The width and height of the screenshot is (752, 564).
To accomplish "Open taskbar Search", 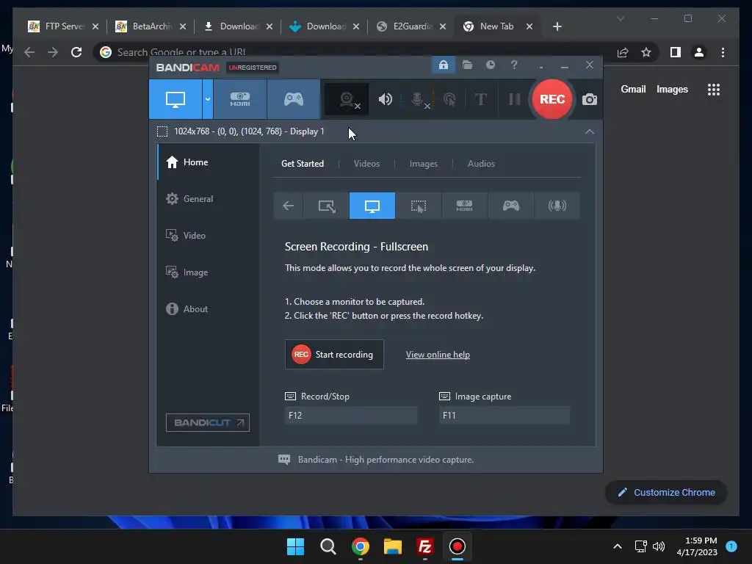I will point(328,546).
